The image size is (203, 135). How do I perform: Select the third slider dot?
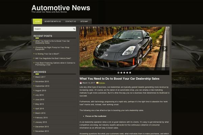tap(124, 73)
